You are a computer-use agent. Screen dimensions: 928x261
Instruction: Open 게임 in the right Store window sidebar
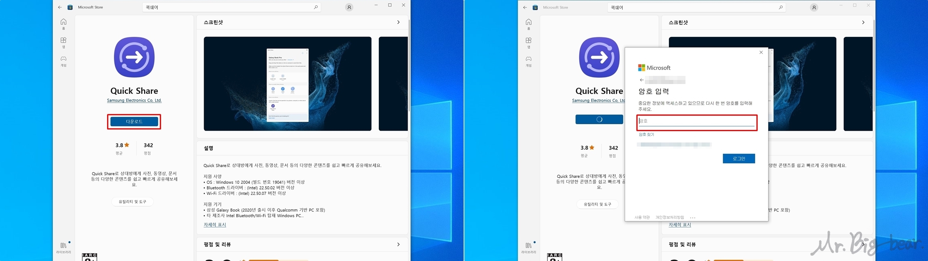coord(528,61)
